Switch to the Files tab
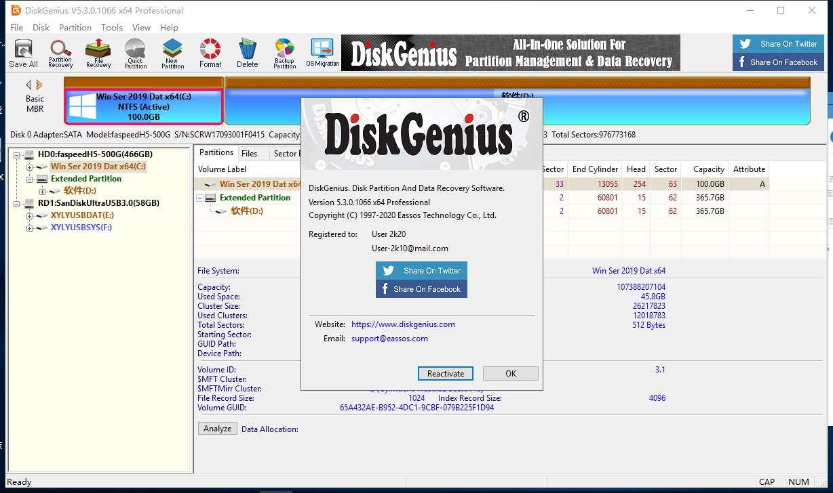This screenshot has width=833, height=493. 250,154
